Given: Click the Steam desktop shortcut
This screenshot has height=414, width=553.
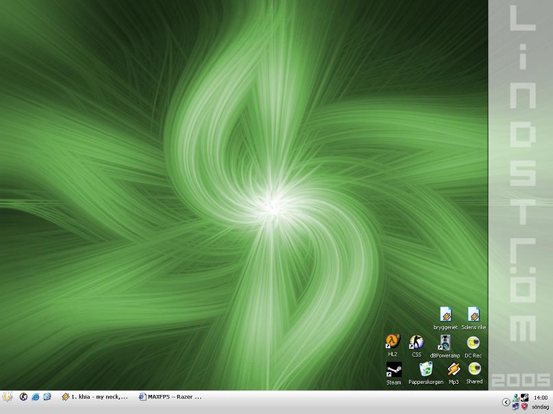Looking at the screenshot, I should pos(393,373).
